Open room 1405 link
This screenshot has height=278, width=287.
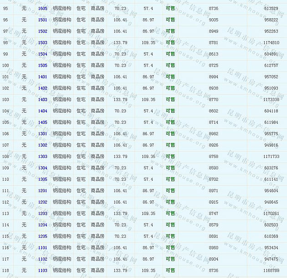pos(42,122)
